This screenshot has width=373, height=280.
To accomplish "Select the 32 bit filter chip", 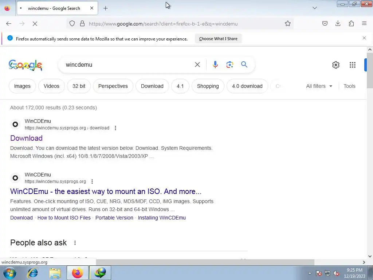I will pyautogui.click(x=79, y=86).
